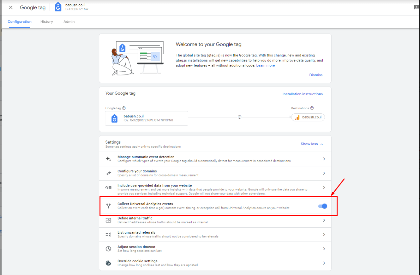Click the help icon on the connector line
Viewport: 420px width, 275px height.
coord(239,117)
